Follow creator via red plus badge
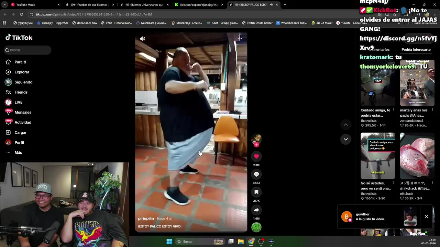The height and width of the screenshot is (247, 440). [256, 145]
